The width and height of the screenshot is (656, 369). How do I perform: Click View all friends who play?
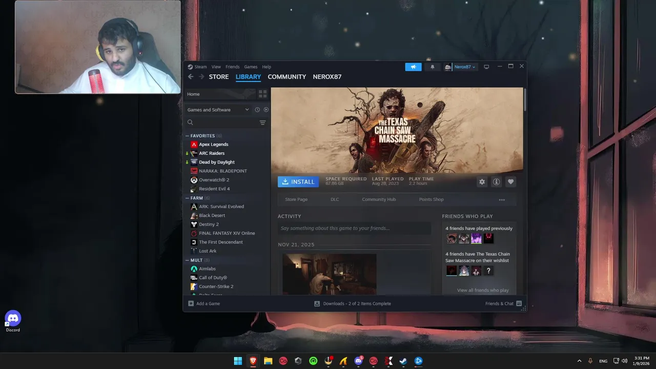click(483, 290)
